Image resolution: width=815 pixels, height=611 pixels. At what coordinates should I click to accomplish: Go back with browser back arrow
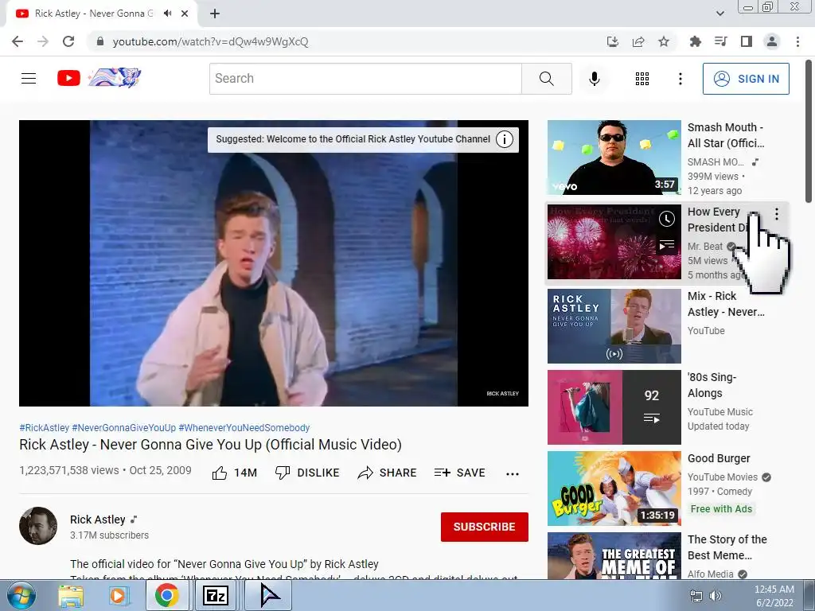click(18, 41)
